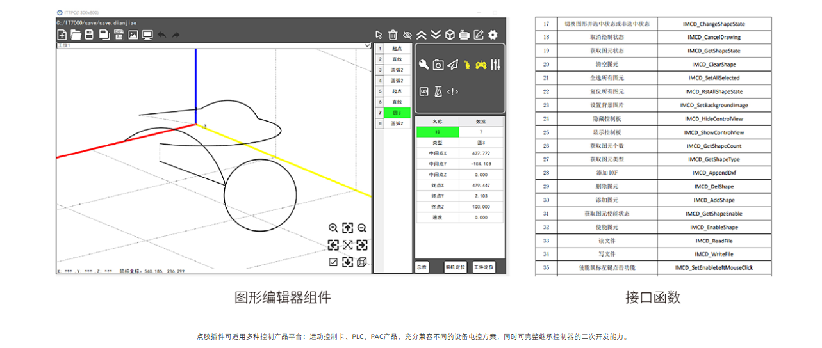Select row 8 圆弧2 in shape list
Viewport: 822px width, 348px height.
(397, 123)
